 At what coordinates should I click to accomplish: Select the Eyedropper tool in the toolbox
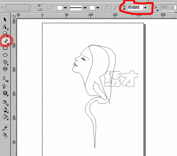pos(5,128)
